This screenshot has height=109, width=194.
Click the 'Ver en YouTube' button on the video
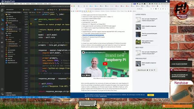[x=86, y=75]
